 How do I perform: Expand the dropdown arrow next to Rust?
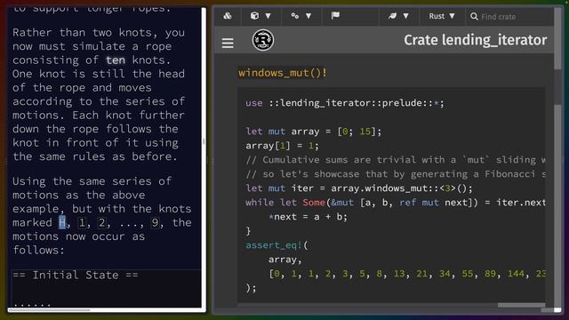point(452,16)
